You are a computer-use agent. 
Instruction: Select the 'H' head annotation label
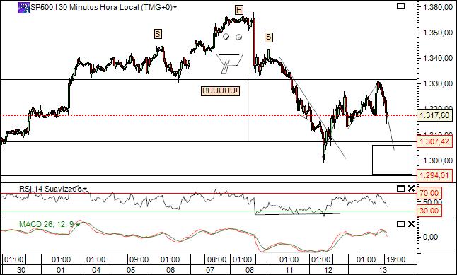[239, 10]
